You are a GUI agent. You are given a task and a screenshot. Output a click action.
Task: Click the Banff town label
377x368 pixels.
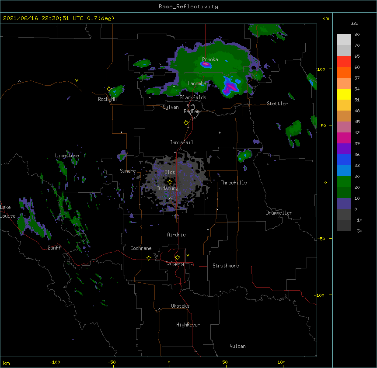(x=54, y=248)
